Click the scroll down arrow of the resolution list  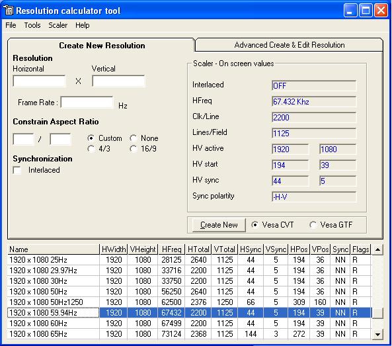click(x=377, y=334)
